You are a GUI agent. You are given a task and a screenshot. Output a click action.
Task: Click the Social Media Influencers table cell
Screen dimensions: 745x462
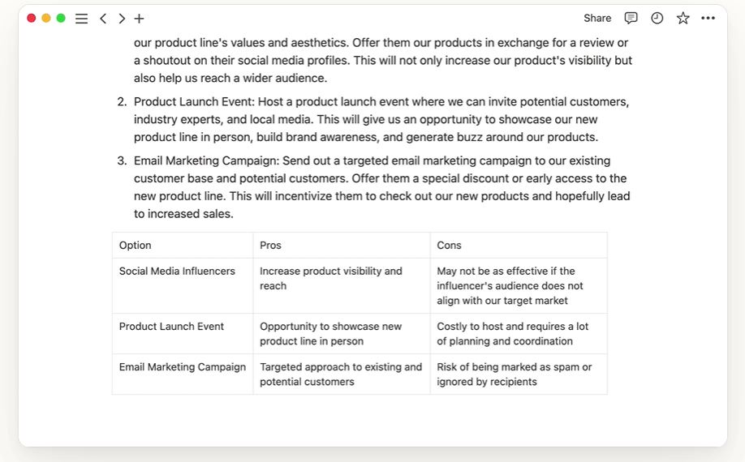(183, 285)
